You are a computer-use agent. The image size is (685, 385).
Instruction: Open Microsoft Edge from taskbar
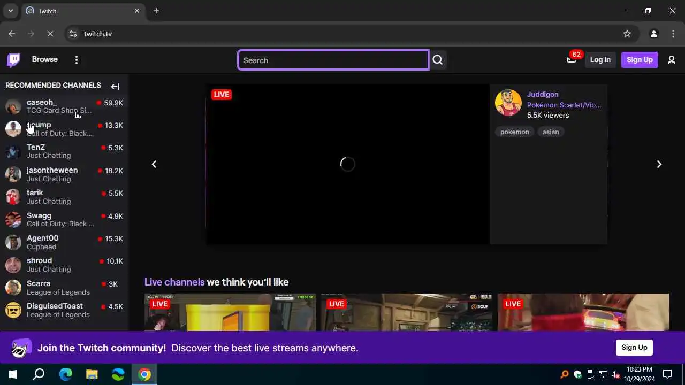pyautogui.click(x=65, y=374)
